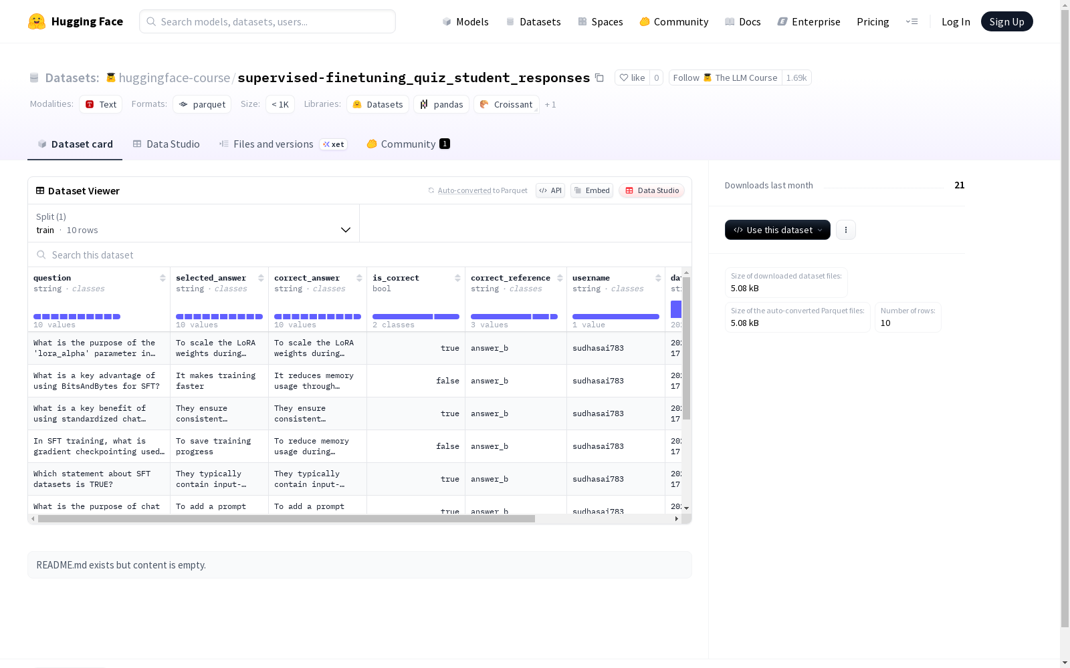This screenshot has height=668, width=1070.
Task: Go to Spaces
Action: click(x=600, y=21)
